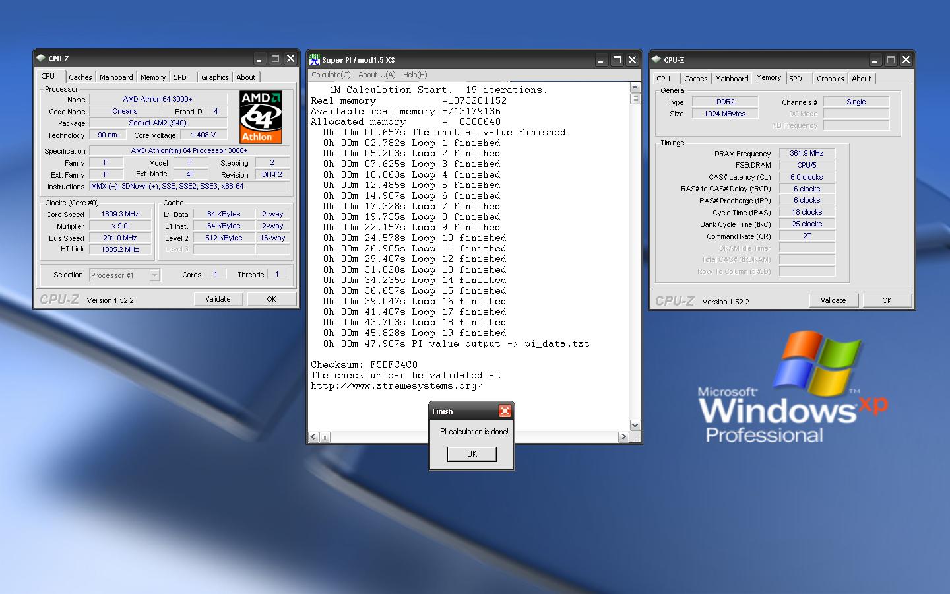Minimize the right CPU-Z Memory window

[875, 60]
